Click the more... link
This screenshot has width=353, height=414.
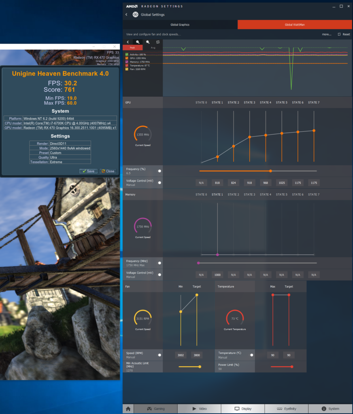pyautogui.click(x=327, y=34)
